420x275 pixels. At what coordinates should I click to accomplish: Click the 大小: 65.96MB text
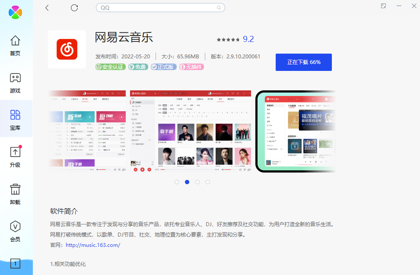pyautogui.click(x=180, y=57)
